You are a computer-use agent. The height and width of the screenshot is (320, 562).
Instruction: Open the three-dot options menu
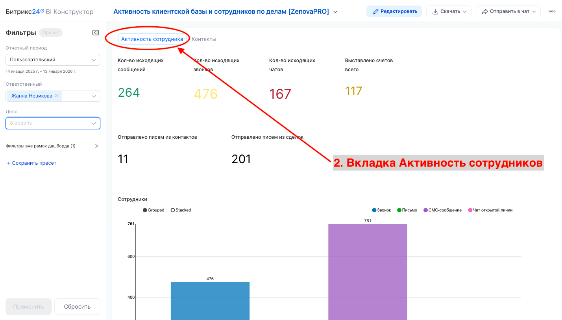[552, 11]
